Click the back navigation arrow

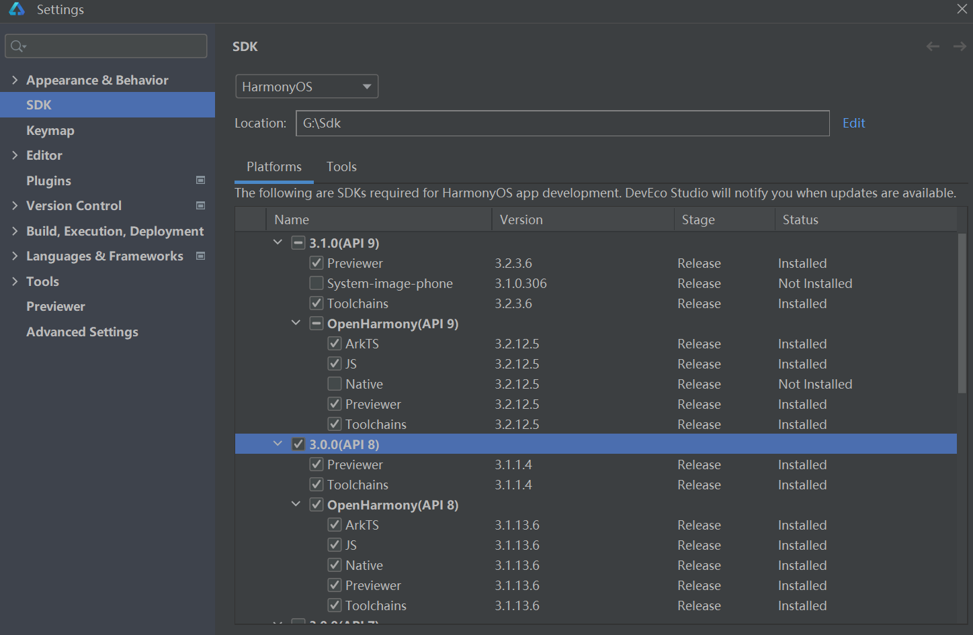tap(933, 46)
